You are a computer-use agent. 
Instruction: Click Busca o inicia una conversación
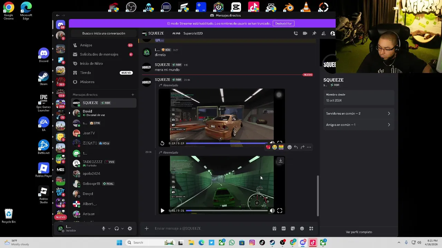(x=104, y=33)
